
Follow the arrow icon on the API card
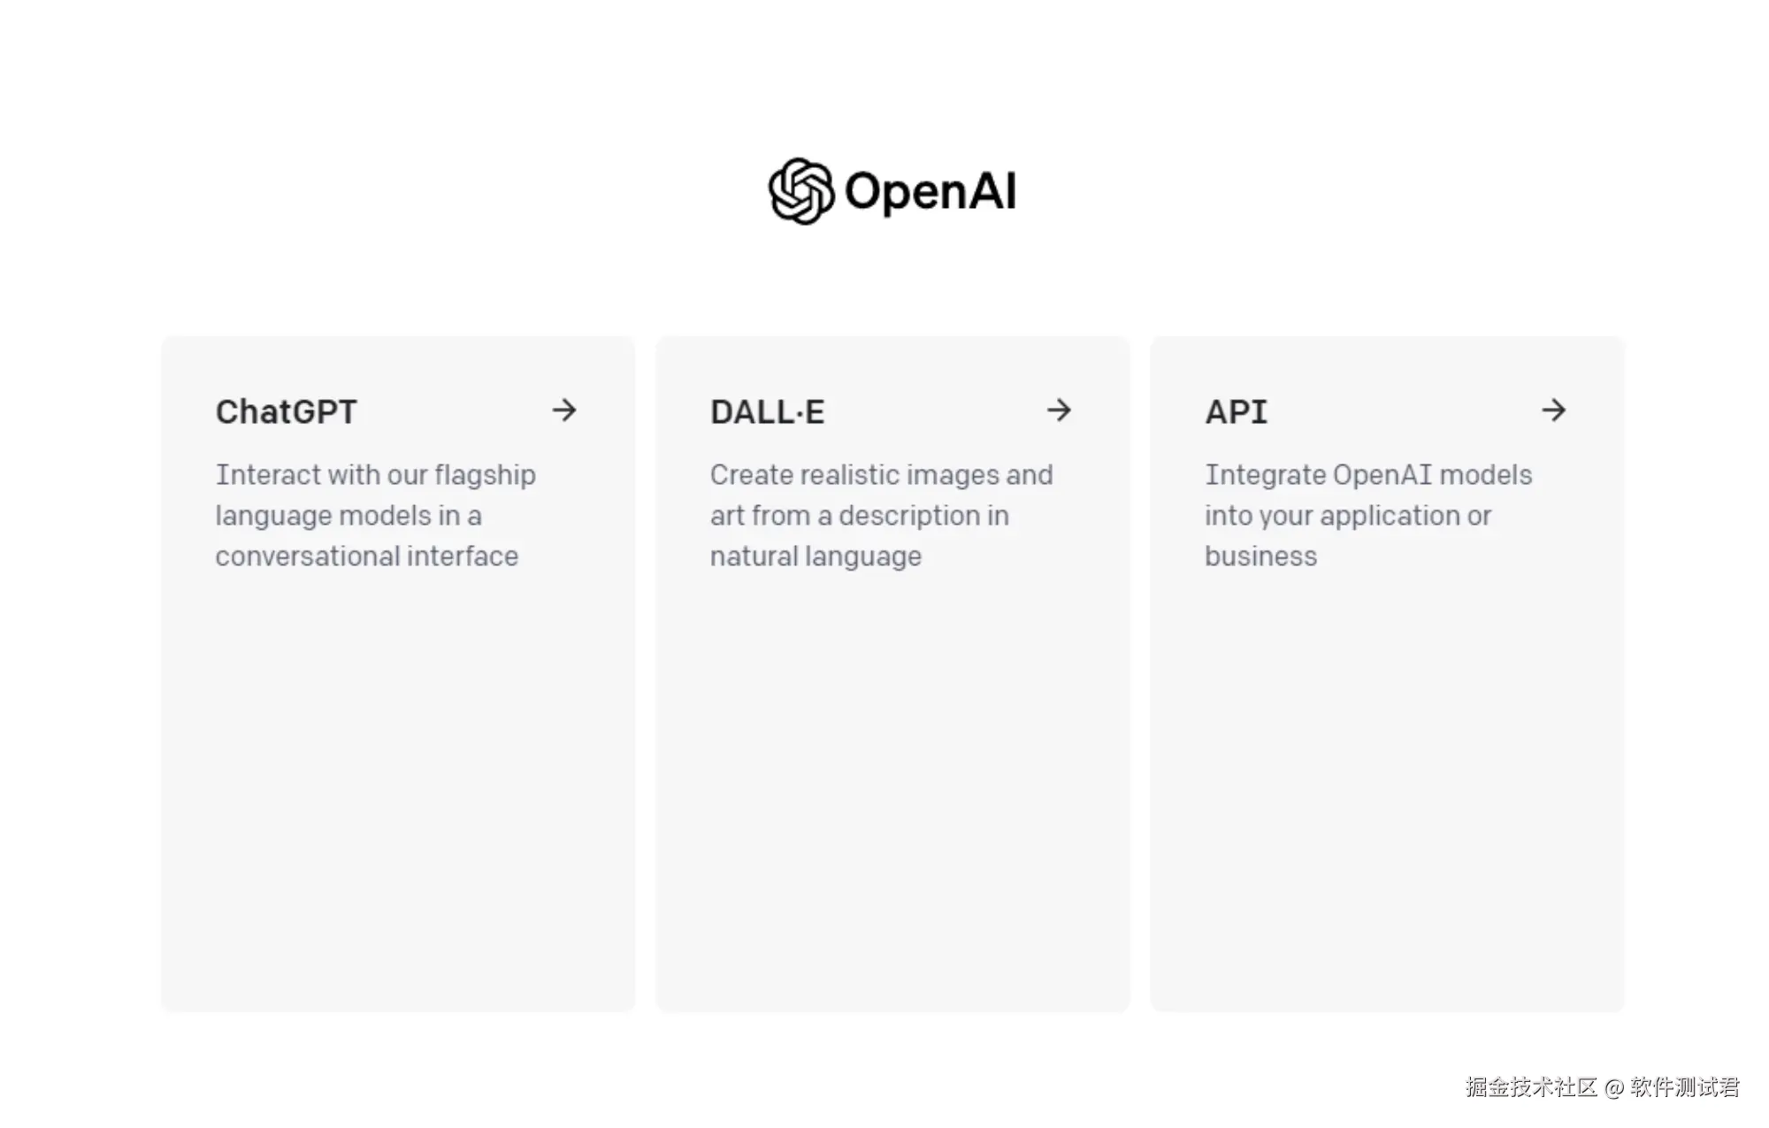point(1553,411)
